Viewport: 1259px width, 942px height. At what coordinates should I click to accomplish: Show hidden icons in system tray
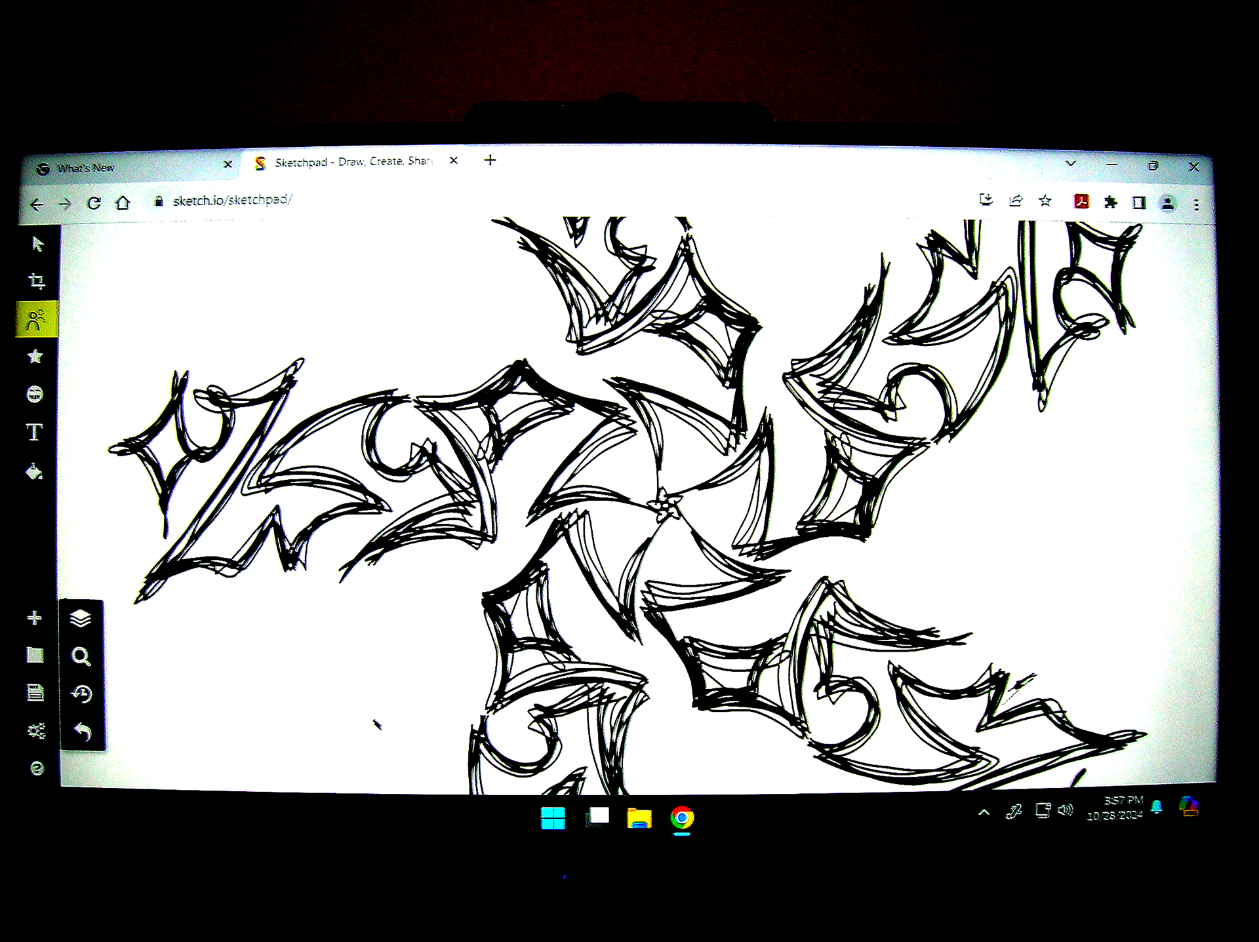tap(984, 812)
